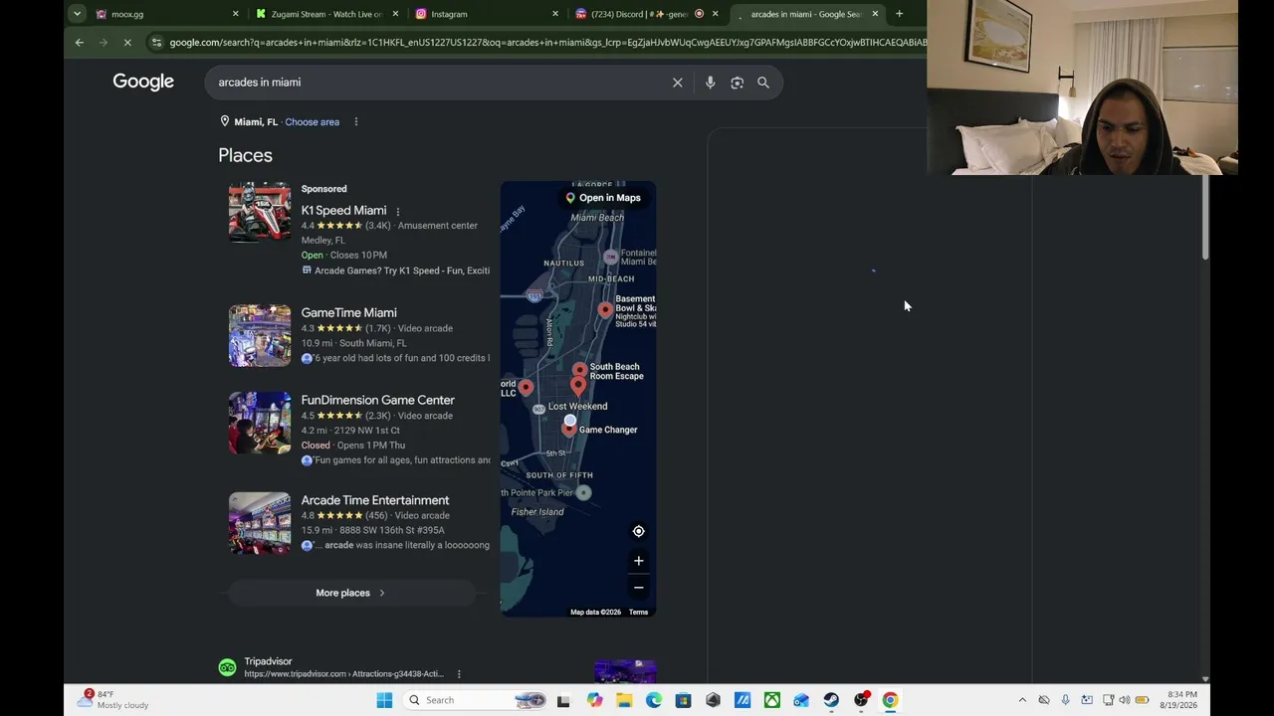Viewport: 1274px width, 716px height.
Task: Open Steam from the taskbar
Action: click(831, 700)
